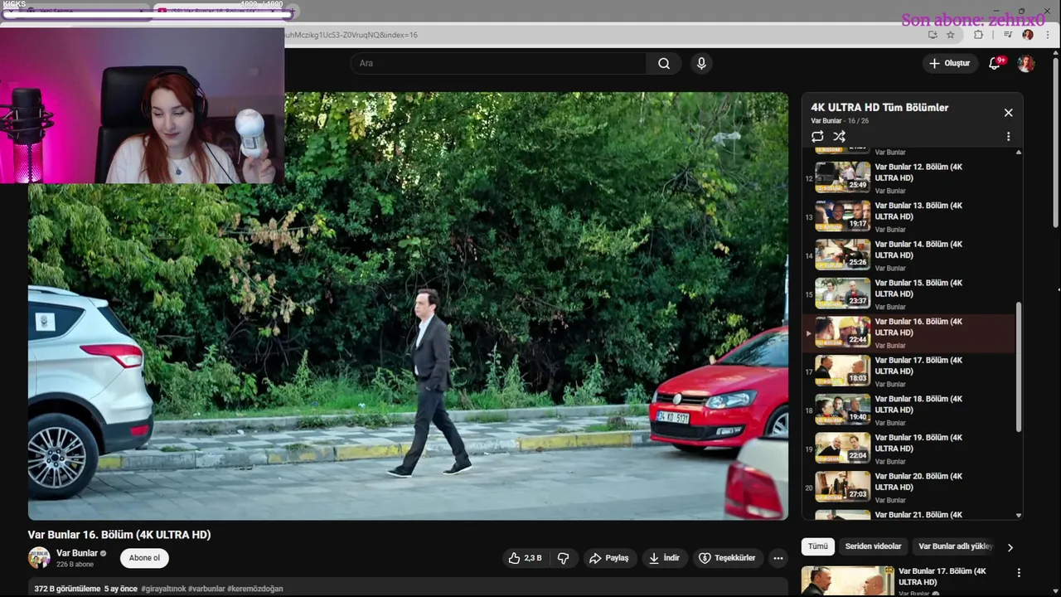This screenshot has width=1061, height=597.
Task: Play Var Bunlar 17. Bölüm in the playlist panel
Action: [x=909, y=371]
